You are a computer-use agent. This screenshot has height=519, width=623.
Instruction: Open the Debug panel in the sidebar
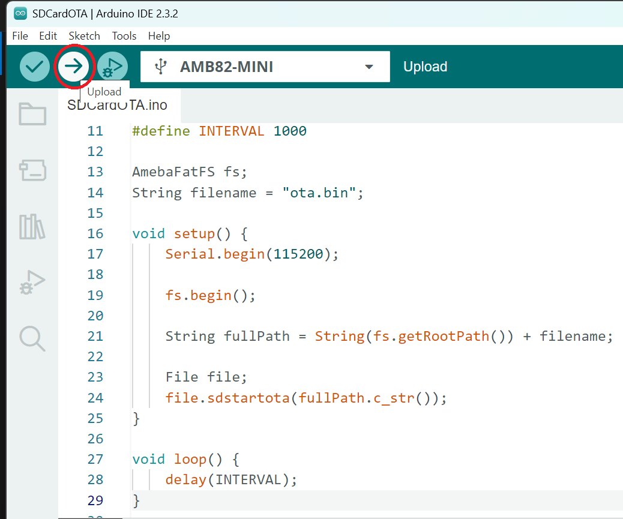pyautogui.click(x=32, y=282)
